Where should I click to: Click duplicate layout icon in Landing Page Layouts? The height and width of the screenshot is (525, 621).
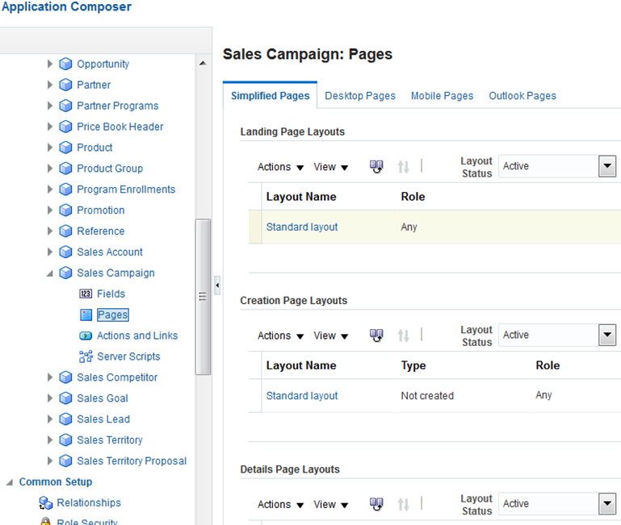click(376, 167)
